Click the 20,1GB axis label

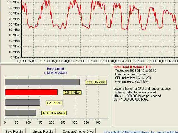click(68, 61)
